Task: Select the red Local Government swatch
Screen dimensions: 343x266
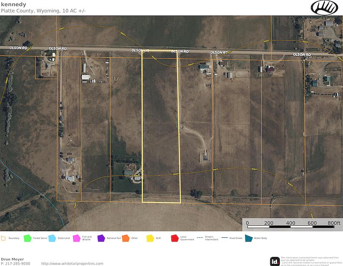Action: click(x=175, y=238)
